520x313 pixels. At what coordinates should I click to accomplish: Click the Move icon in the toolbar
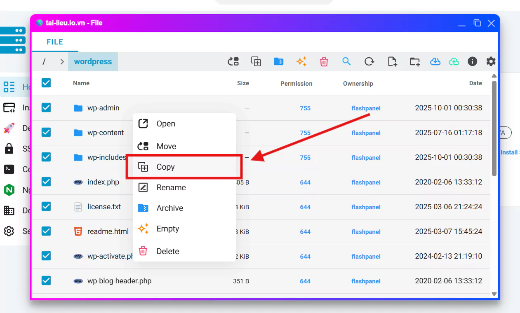pyautogui.click(x=233, y=62)
